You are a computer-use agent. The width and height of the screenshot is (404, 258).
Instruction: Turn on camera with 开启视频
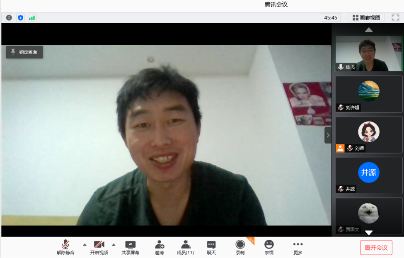(x=99, y=248)
